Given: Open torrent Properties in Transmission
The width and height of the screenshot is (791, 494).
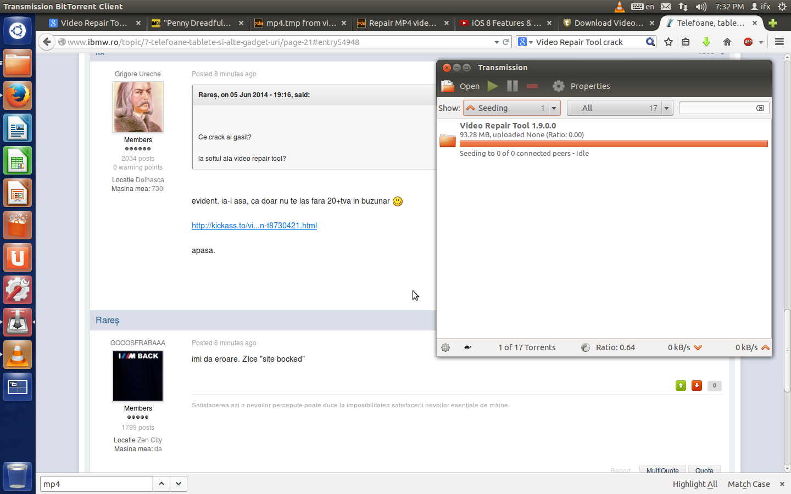Looking at the screenshot, I should [x=581, y=86].
